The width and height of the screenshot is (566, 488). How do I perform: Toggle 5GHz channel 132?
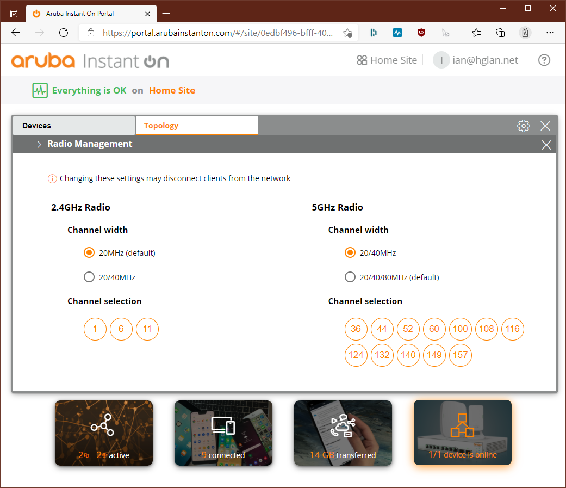click(382, 355)
